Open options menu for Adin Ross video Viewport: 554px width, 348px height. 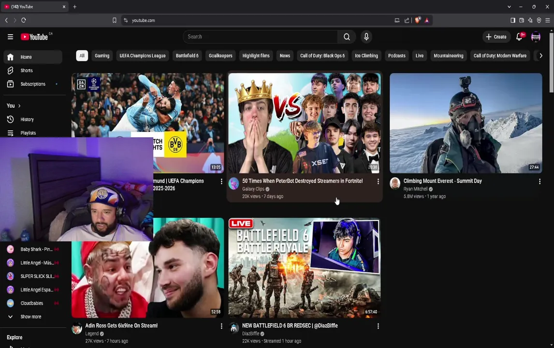coord(221,326)
